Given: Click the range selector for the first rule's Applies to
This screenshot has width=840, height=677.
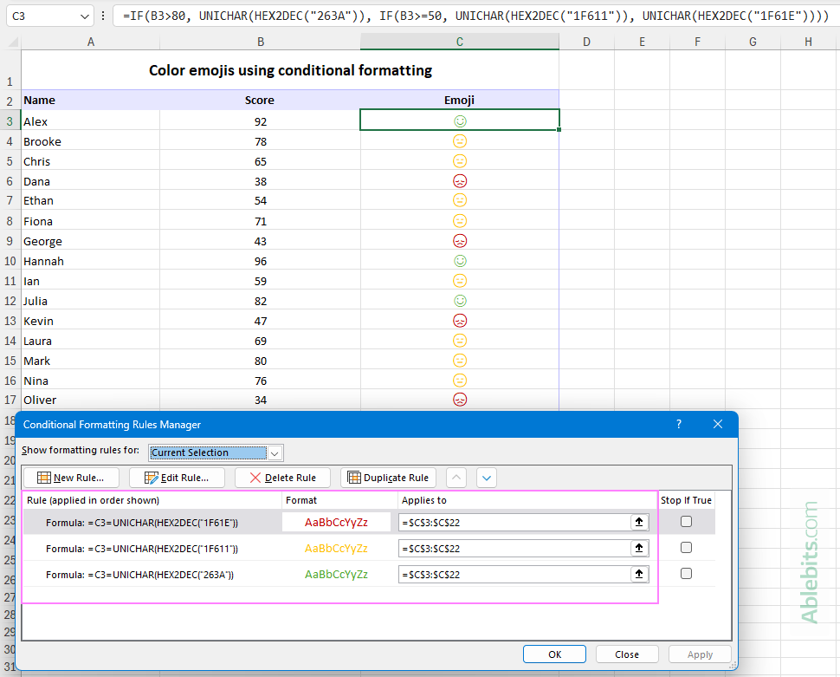Looking at the screenshot, I should (638, 522).
